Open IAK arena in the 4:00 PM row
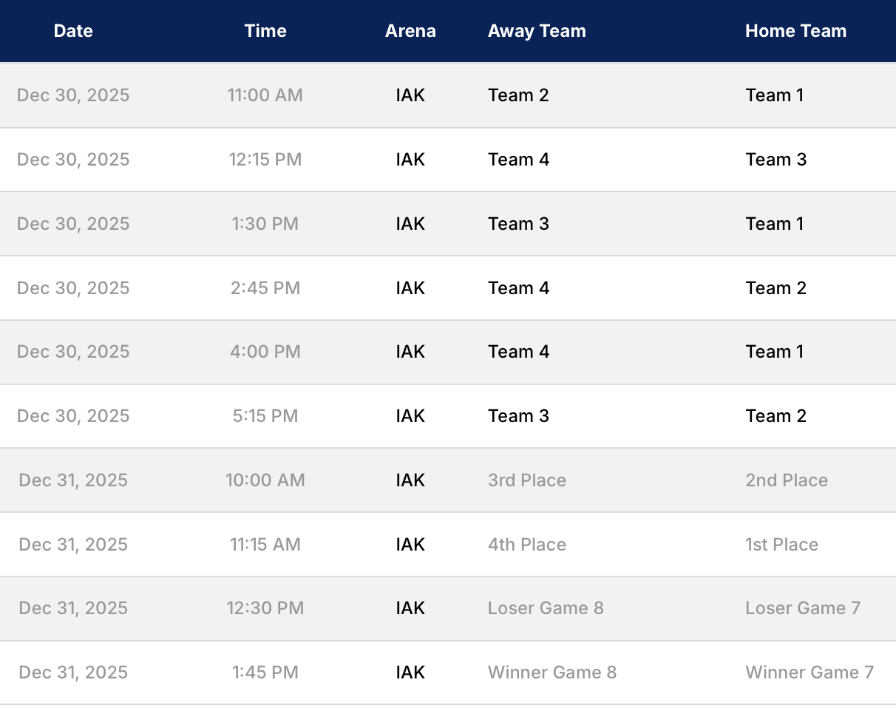The height and width of the screenshot is (708, 896). tap(410, 352)
